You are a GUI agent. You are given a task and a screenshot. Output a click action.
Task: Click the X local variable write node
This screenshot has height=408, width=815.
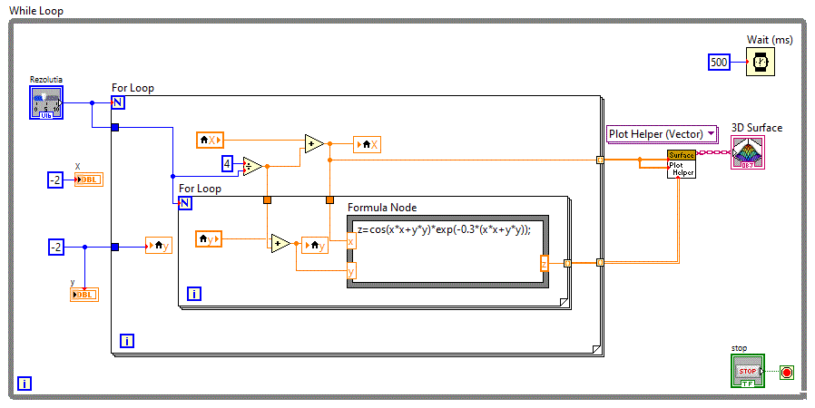(367, 143)
